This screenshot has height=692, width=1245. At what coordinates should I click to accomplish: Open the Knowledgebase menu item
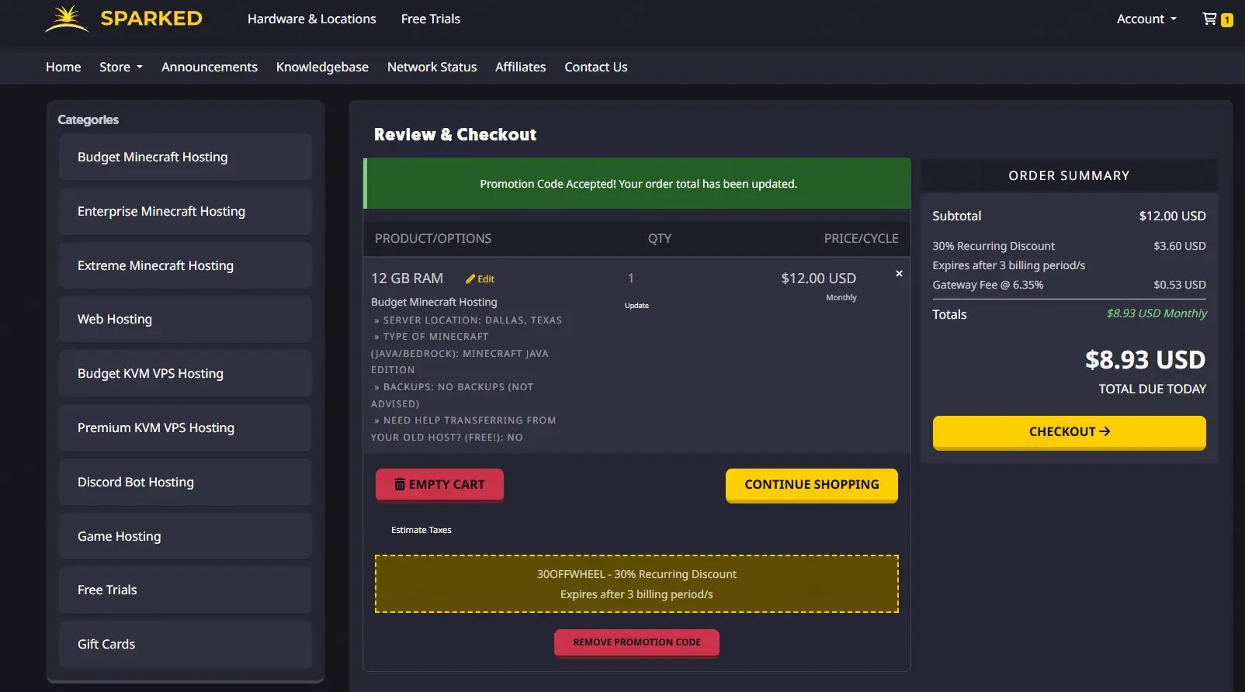click(x=322, y=67)
